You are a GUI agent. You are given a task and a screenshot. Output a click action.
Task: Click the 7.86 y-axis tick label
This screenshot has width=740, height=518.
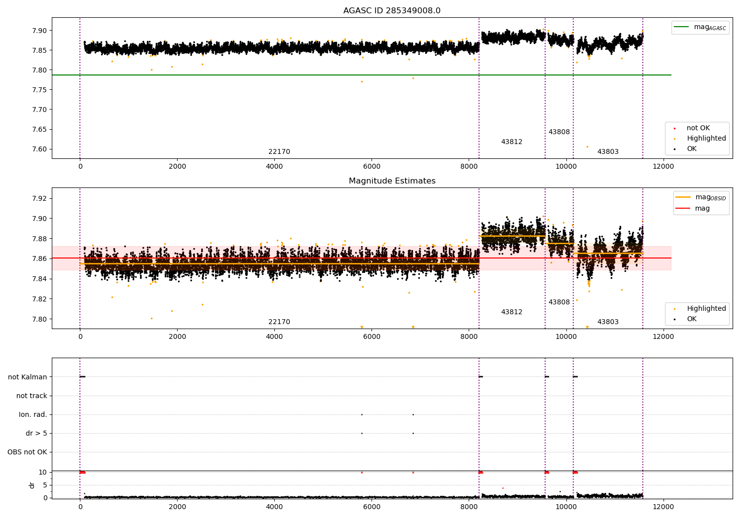point(39,259)
